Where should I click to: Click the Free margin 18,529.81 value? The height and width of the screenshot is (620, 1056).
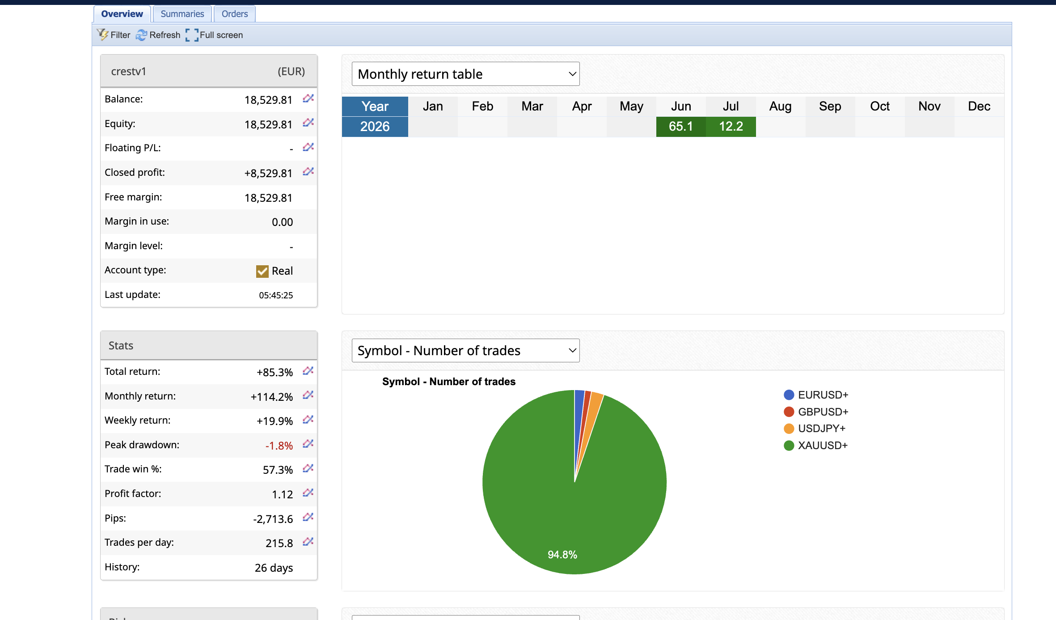268,198
